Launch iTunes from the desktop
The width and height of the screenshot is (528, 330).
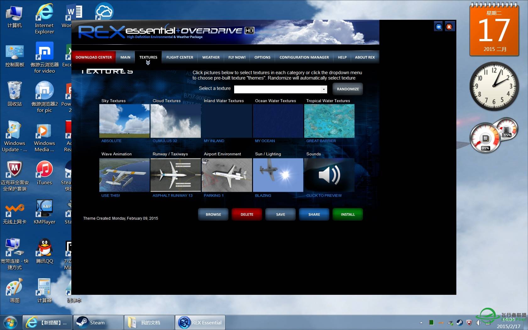44,173
